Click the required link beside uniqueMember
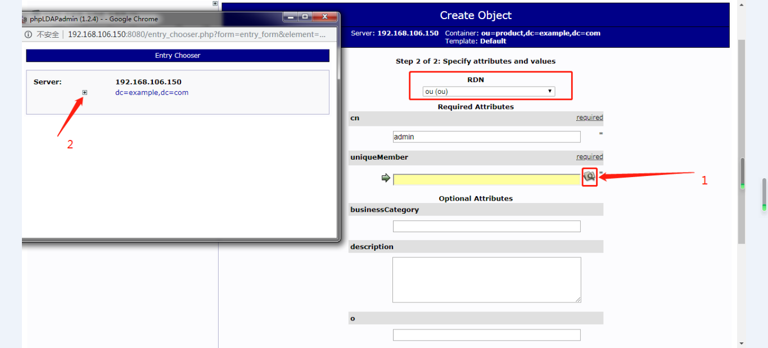Screen dimensions: 768x348 (x=589, y=157)
